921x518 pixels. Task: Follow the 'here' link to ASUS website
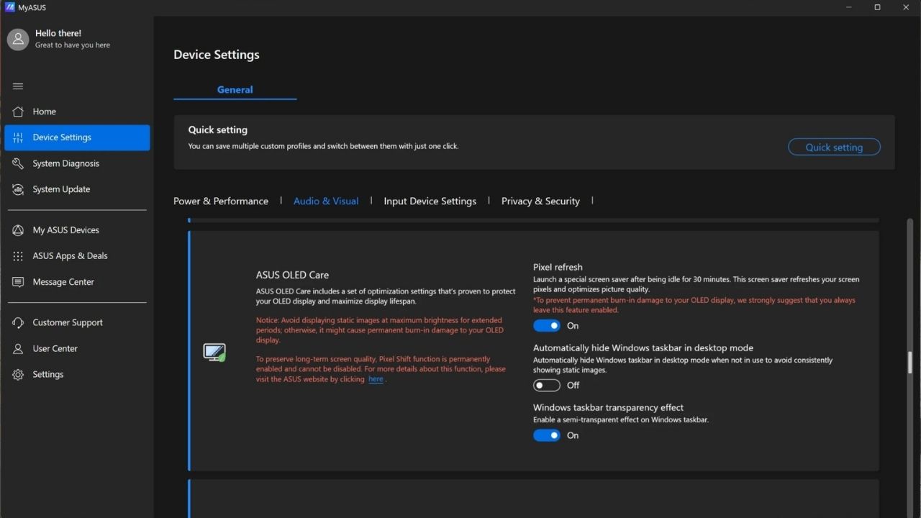[376, 379]
